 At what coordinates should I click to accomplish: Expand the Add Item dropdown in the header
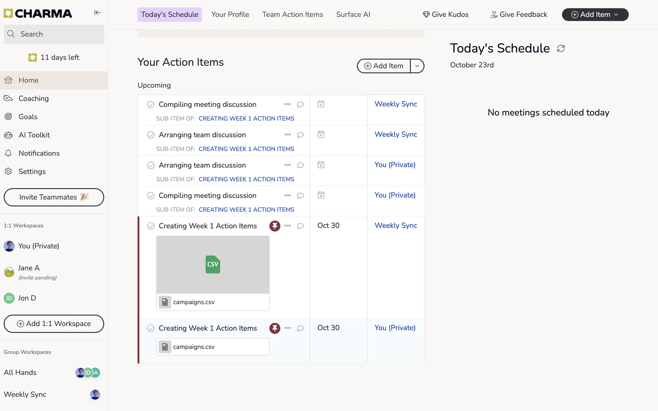pyautogui.click(x=616, y=14)
